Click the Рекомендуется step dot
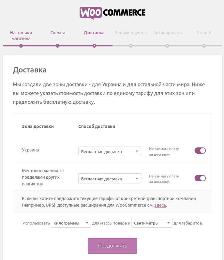The height and width of the screenshot is (260, 224). [131, 46]
